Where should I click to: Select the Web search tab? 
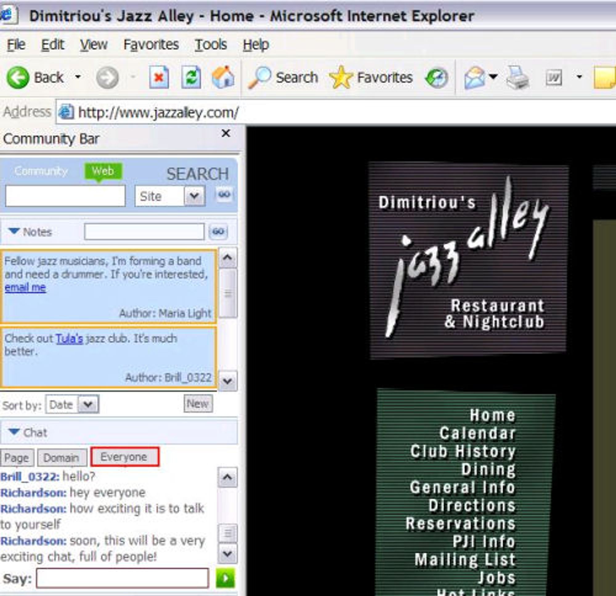(103, 171)
